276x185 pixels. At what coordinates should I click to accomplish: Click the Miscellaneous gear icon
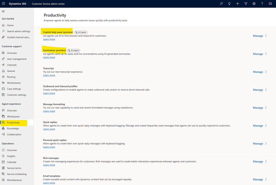[x=3, y=180]
